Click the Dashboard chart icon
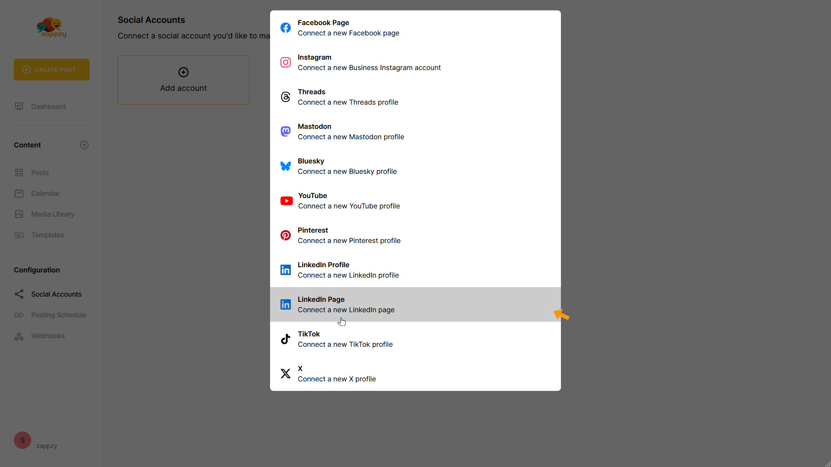Screen dimensions: 831x467 click(19, 106)
